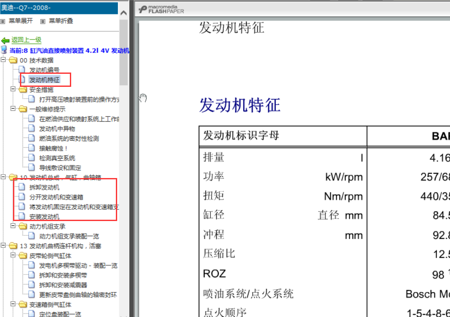Collapse the 13 发动机曲柄连杆机构 folder node
The image size is (450, 317).
tap(3, 245)
